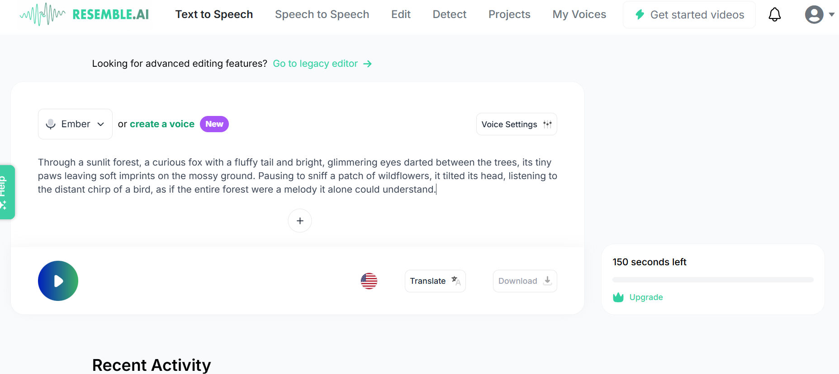Click the Resemble.AI logo
This screenshot has height=374, width=839.
coord(83,14)
